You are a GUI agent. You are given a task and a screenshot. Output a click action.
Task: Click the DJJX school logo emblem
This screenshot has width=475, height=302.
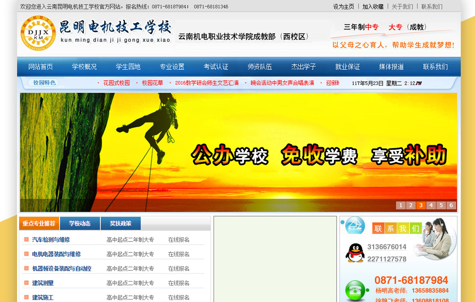38,32
